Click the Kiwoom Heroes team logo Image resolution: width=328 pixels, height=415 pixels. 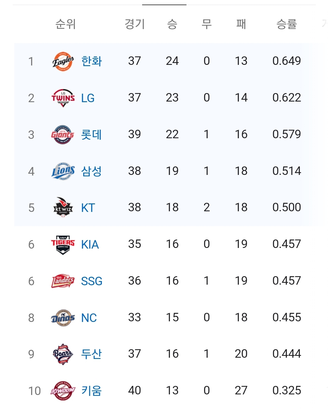(x=63, y=391)
